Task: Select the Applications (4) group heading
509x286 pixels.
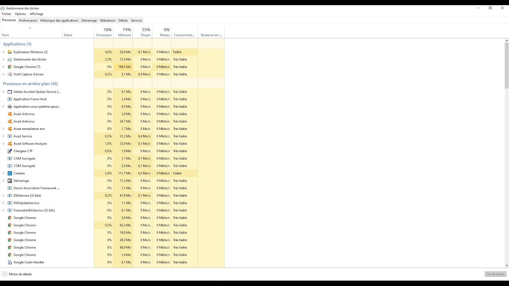Action: [x=17, y=44]
